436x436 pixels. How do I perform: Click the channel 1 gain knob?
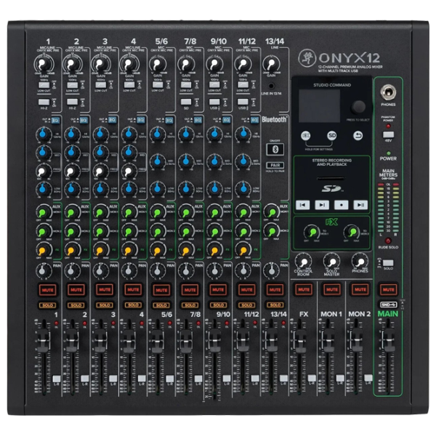coord(43,64)
